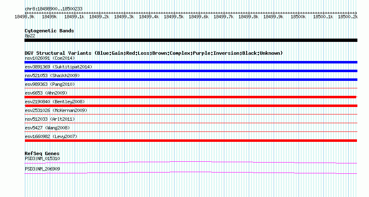The height and width of the screenshot is (197, 369).
Task: Click the chr8:18498900..18500233 region label
Action: 53,9
